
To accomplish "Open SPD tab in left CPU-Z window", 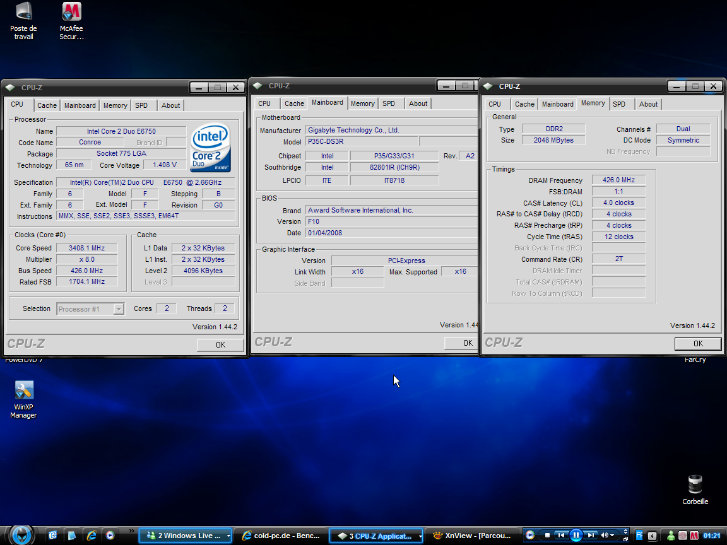I will coord(141,105).
